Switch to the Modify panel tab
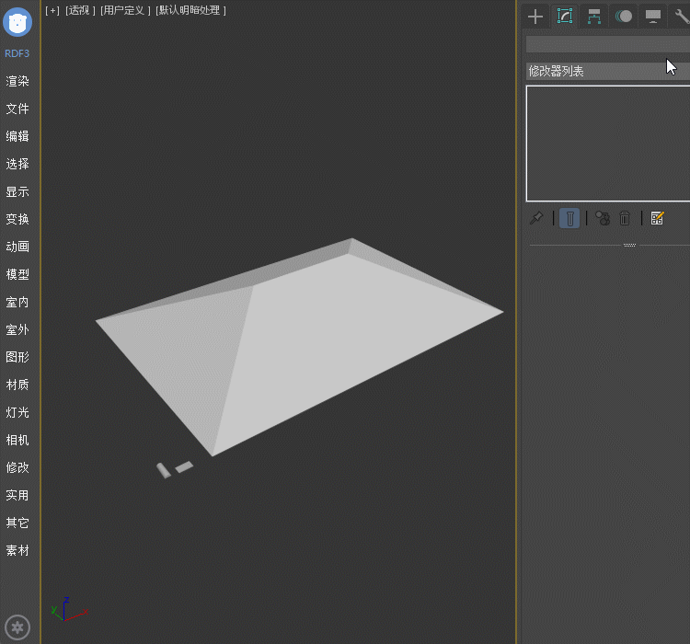The width and height of the screenshot is (690, 644). click(x=565, y=16)
